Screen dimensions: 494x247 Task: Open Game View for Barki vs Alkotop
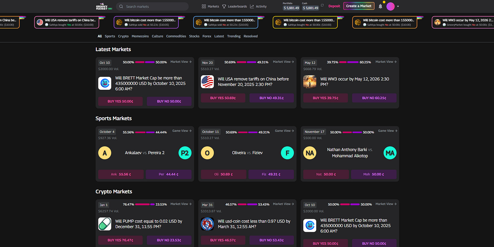(x=387, y=131)
